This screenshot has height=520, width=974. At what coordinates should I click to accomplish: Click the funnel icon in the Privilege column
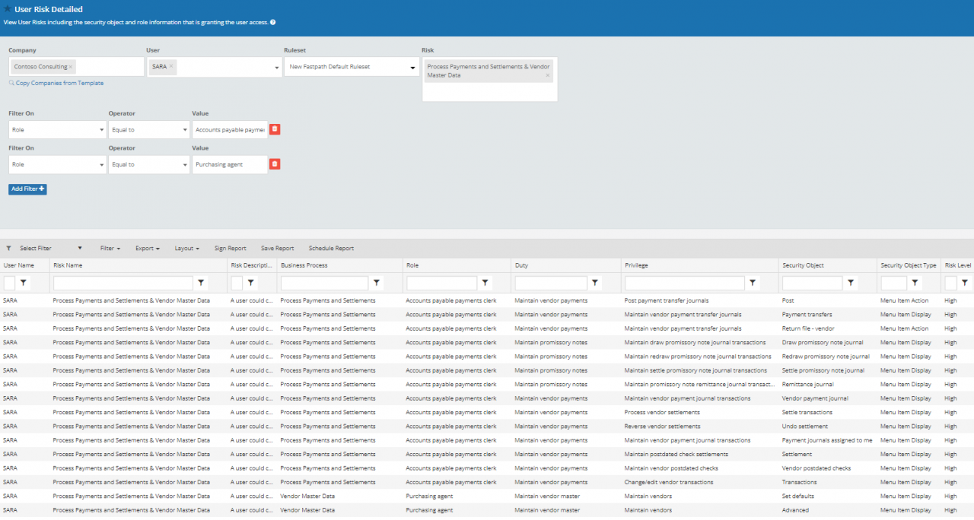point(752,282)
